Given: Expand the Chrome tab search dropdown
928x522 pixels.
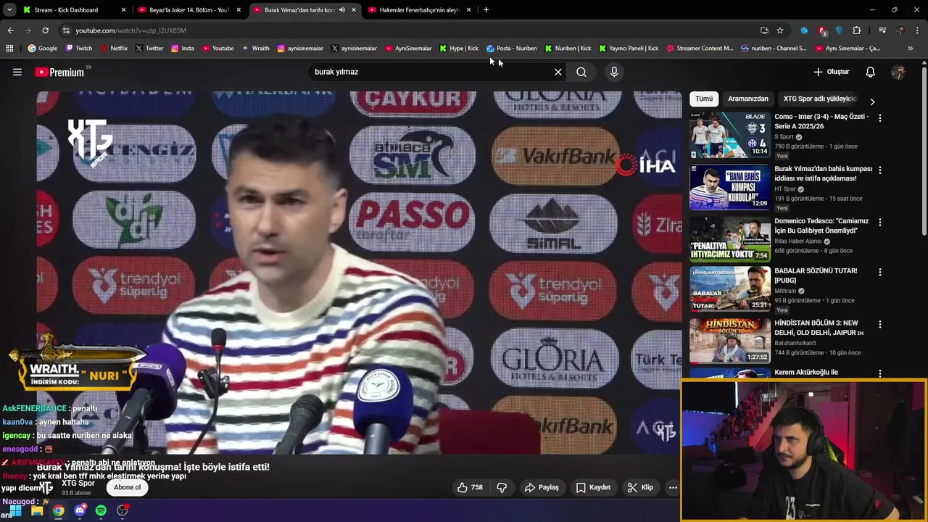Looking at the screenshot, I should pyautogui.click(x=9, y=9).
